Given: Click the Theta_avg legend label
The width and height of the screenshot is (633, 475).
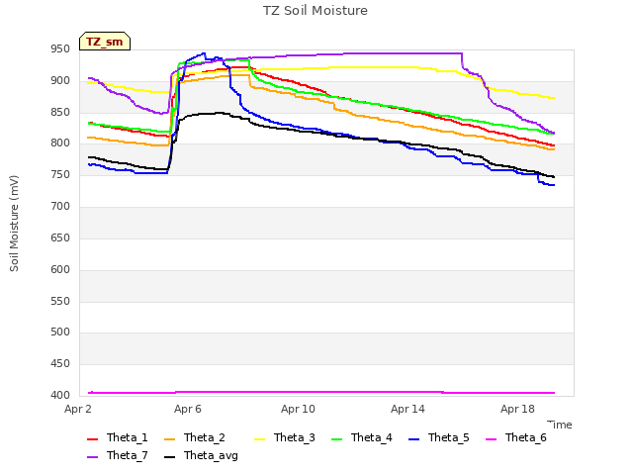Looking at the screenshot, I should (x=211, y=456).
